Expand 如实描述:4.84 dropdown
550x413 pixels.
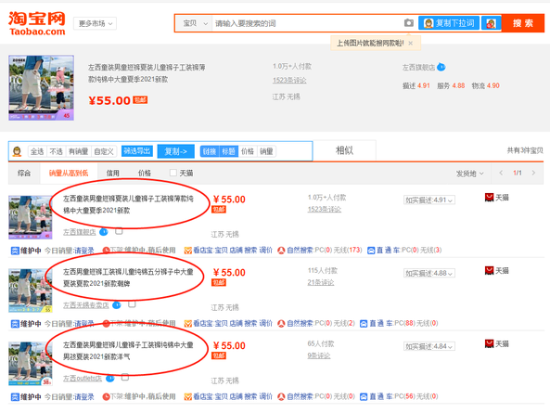click(429, 346)
